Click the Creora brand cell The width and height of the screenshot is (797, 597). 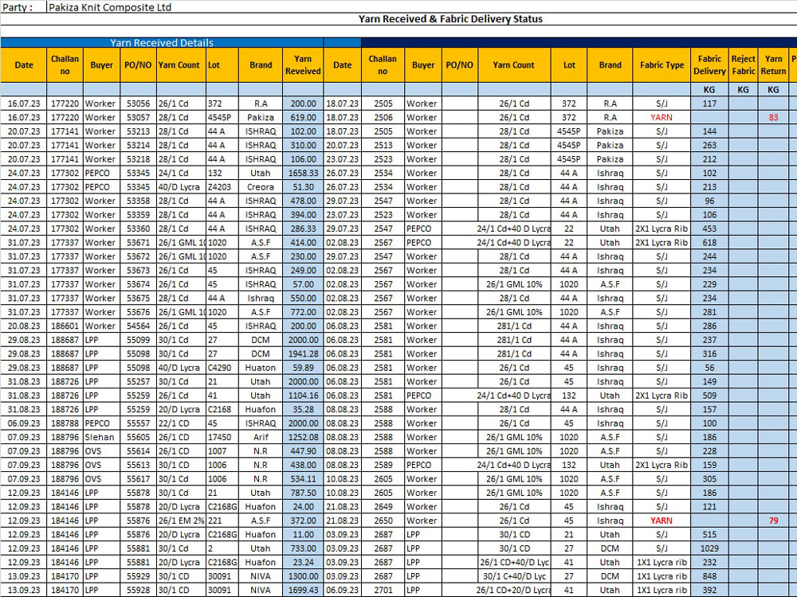click(x=261, y=187)
